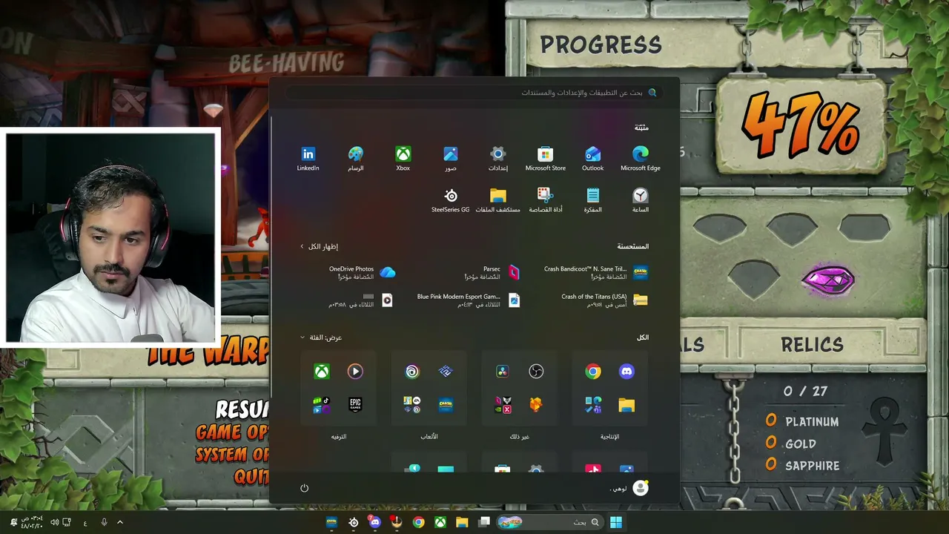
Task: Open the date and time notification panel
Action: coord(27,522)
